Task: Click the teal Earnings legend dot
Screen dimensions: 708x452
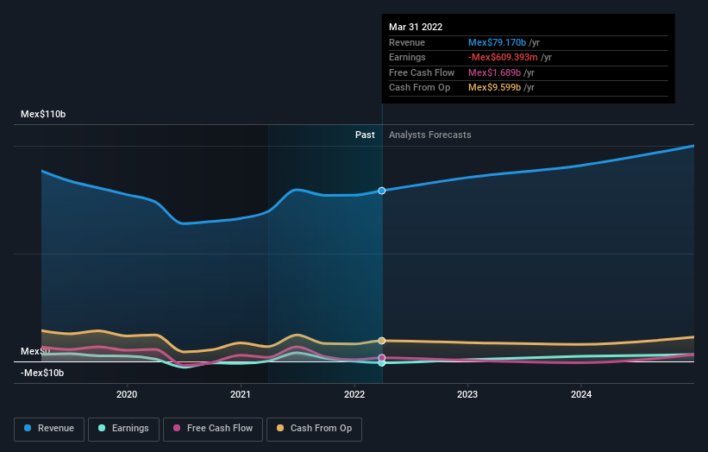Action: (x=102, y=428)
